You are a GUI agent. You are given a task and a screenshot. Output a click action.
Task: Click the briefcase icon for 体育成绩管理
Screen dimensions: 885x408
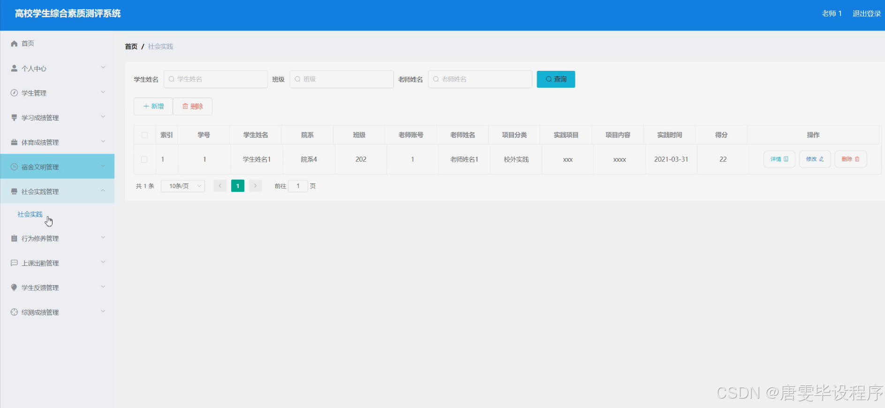[14, 142]
